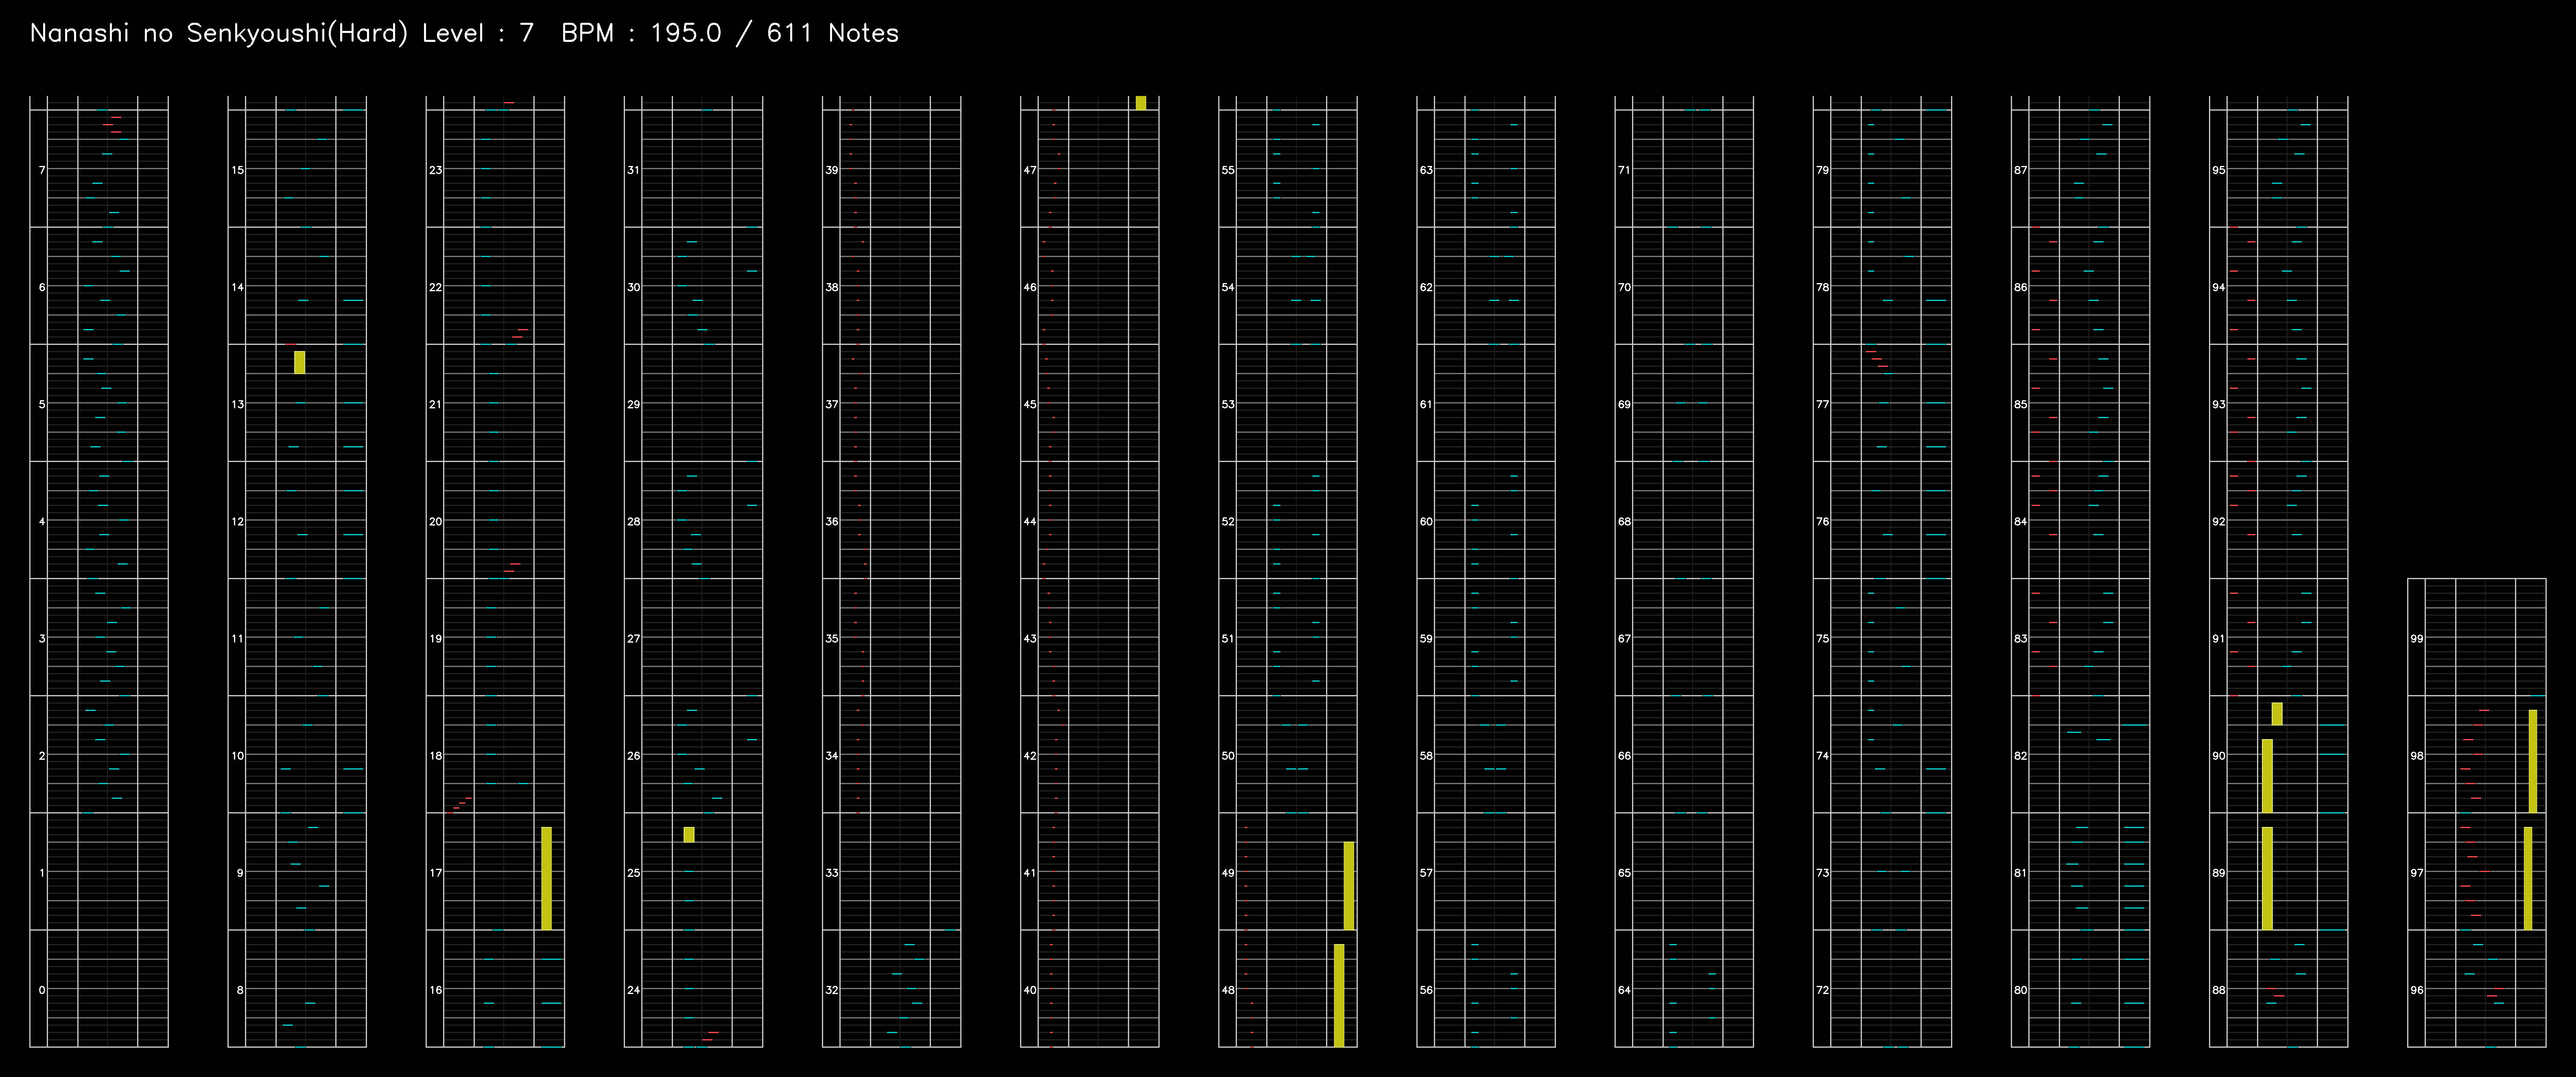Select the yellow long note in measure 49

1349,885
